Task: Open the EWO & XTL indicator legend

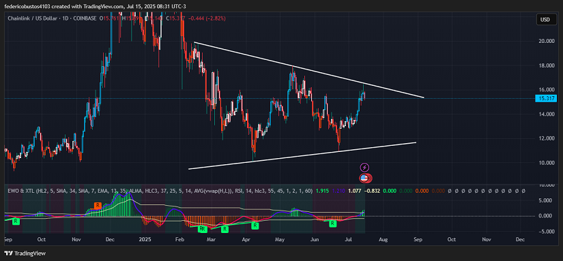Action: click(x=160, y=191)
